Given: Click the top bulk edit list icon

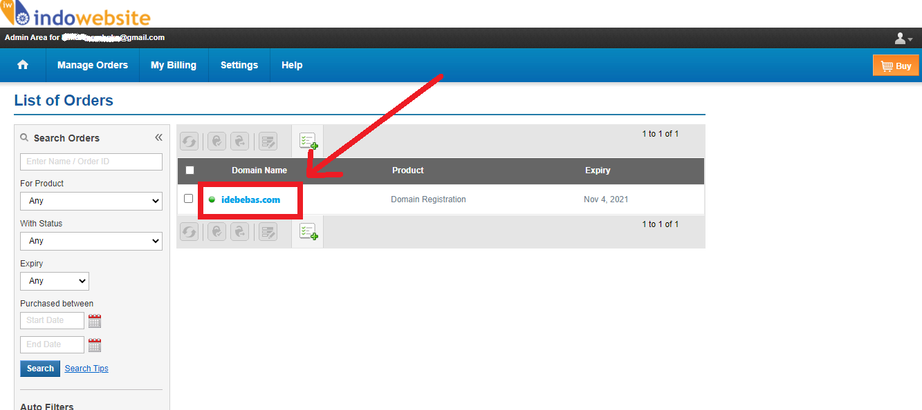Looking at the screenshot, I should (x=268, y=141).
